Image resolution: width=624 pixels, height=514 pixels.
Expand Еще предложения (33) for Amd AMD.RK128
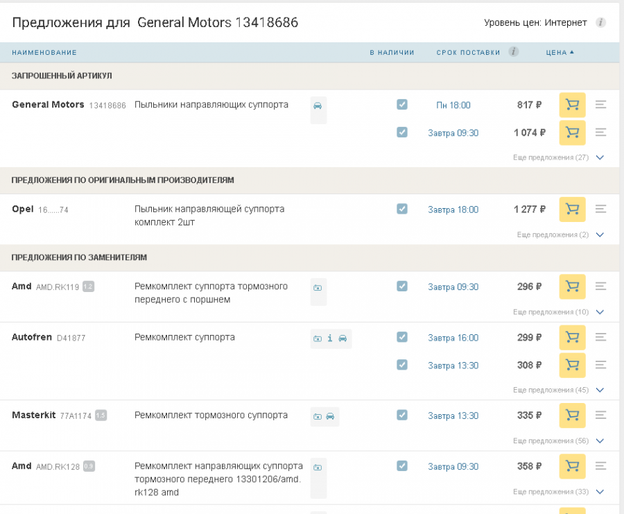[x=558, y=492]
